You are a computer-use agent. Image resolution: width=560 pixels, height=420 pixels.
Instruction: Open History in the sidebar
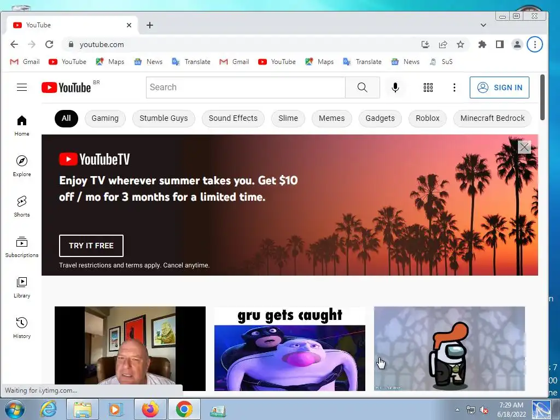[22, 328]
